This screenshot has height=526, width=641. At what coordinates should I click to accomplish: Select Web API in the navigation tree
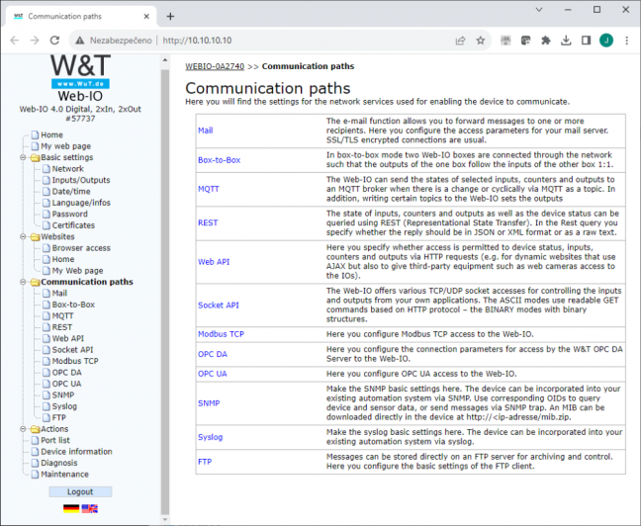pyautogui.click(x=67, y=338)
